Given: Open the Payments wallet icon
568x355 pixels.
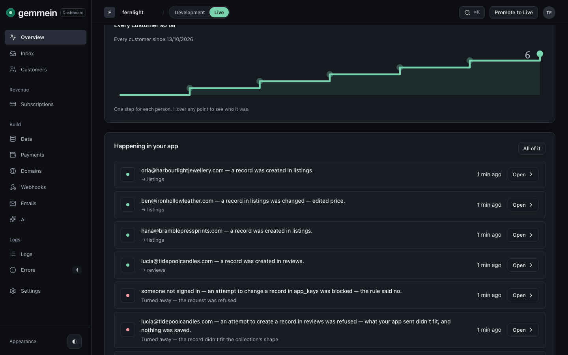Looking at the screenshot, I should pos(13,155).
